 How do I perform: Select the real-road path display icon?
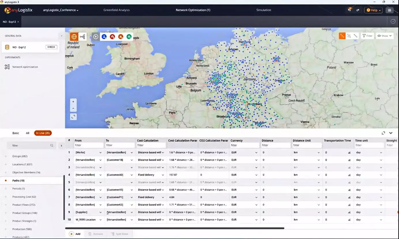pyautogui.click(x=355, y=36)
